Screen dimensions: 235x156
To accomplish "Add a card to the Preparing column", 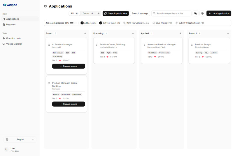I will tap(133, 33).
